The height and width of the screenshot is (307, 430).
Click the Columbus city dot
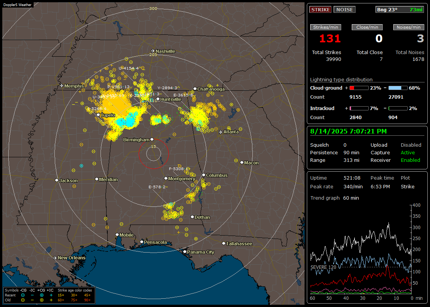(x=204, y=175)
